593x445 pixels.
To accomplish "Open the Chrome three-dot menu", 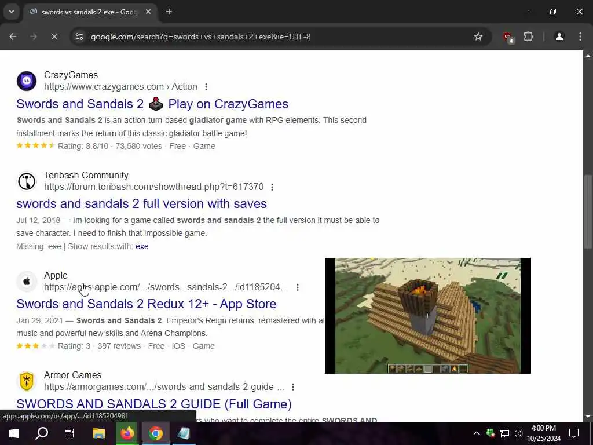I will point(580,37).
